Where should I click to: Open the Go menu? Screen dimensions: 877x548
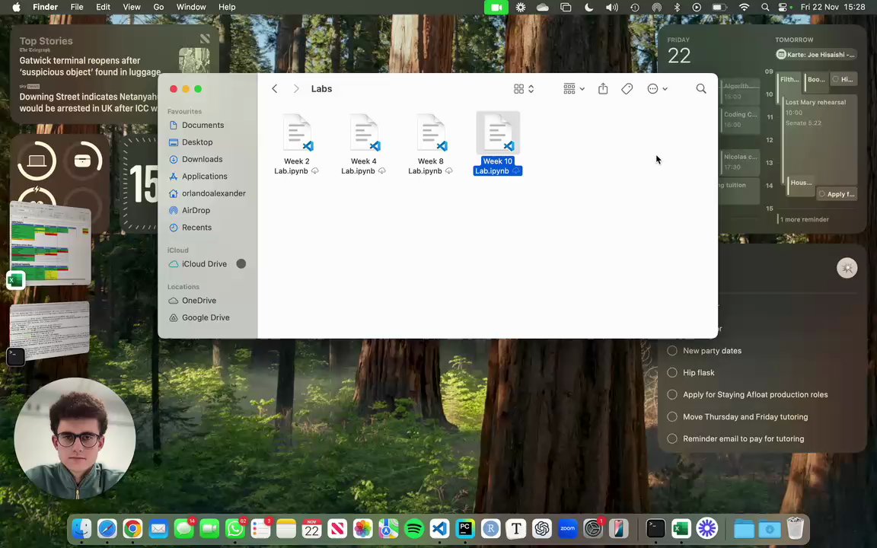point(159,8)
